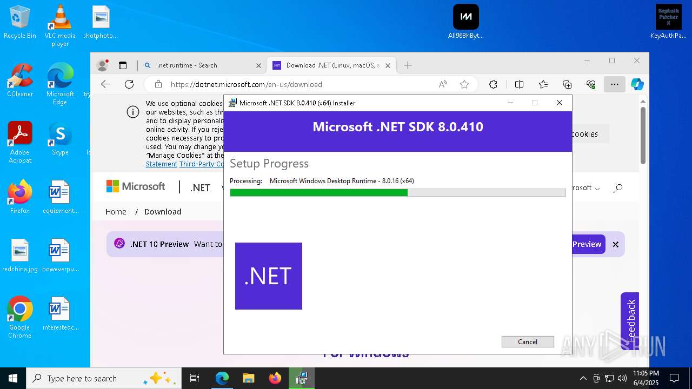Launch CCleaner from desktop
Image resolution: width=692 pixels, height=389 pixels.
point(20,80)
